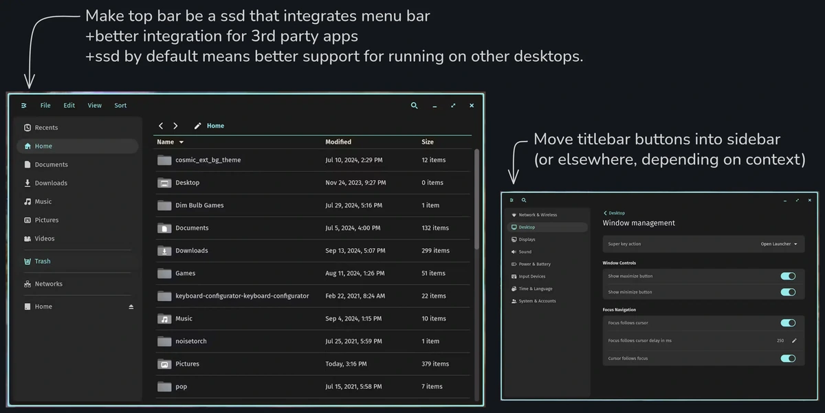The height and width of the screenshot is (413, 825).
Task: Select Displays in the settings sidebar
Action: click(x=527, y=240)
